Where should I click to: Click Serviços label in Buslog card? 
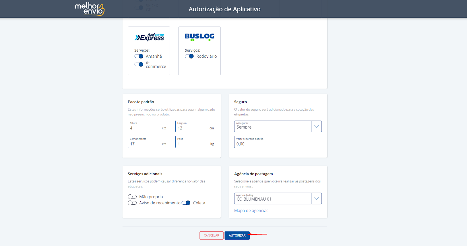point(192,50)
